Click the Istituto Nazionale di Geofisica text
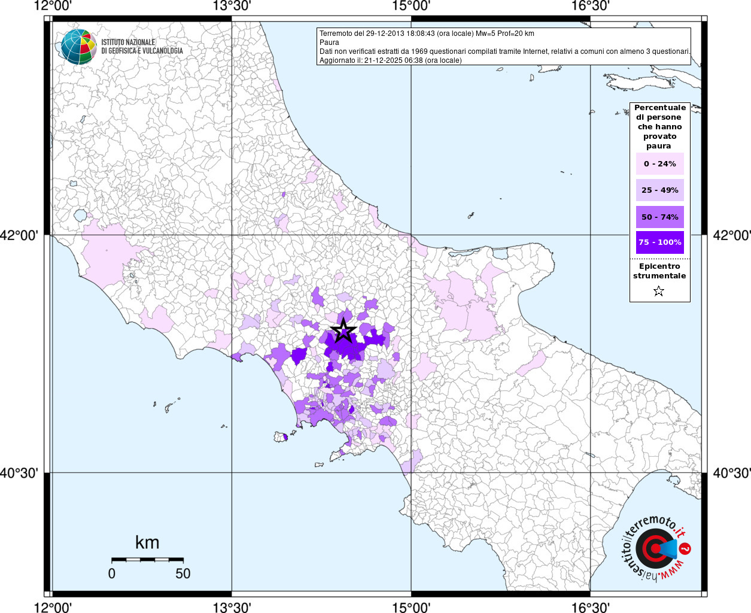Image resolution: width=751 pixels, height=613 pixels. point(141,47)
